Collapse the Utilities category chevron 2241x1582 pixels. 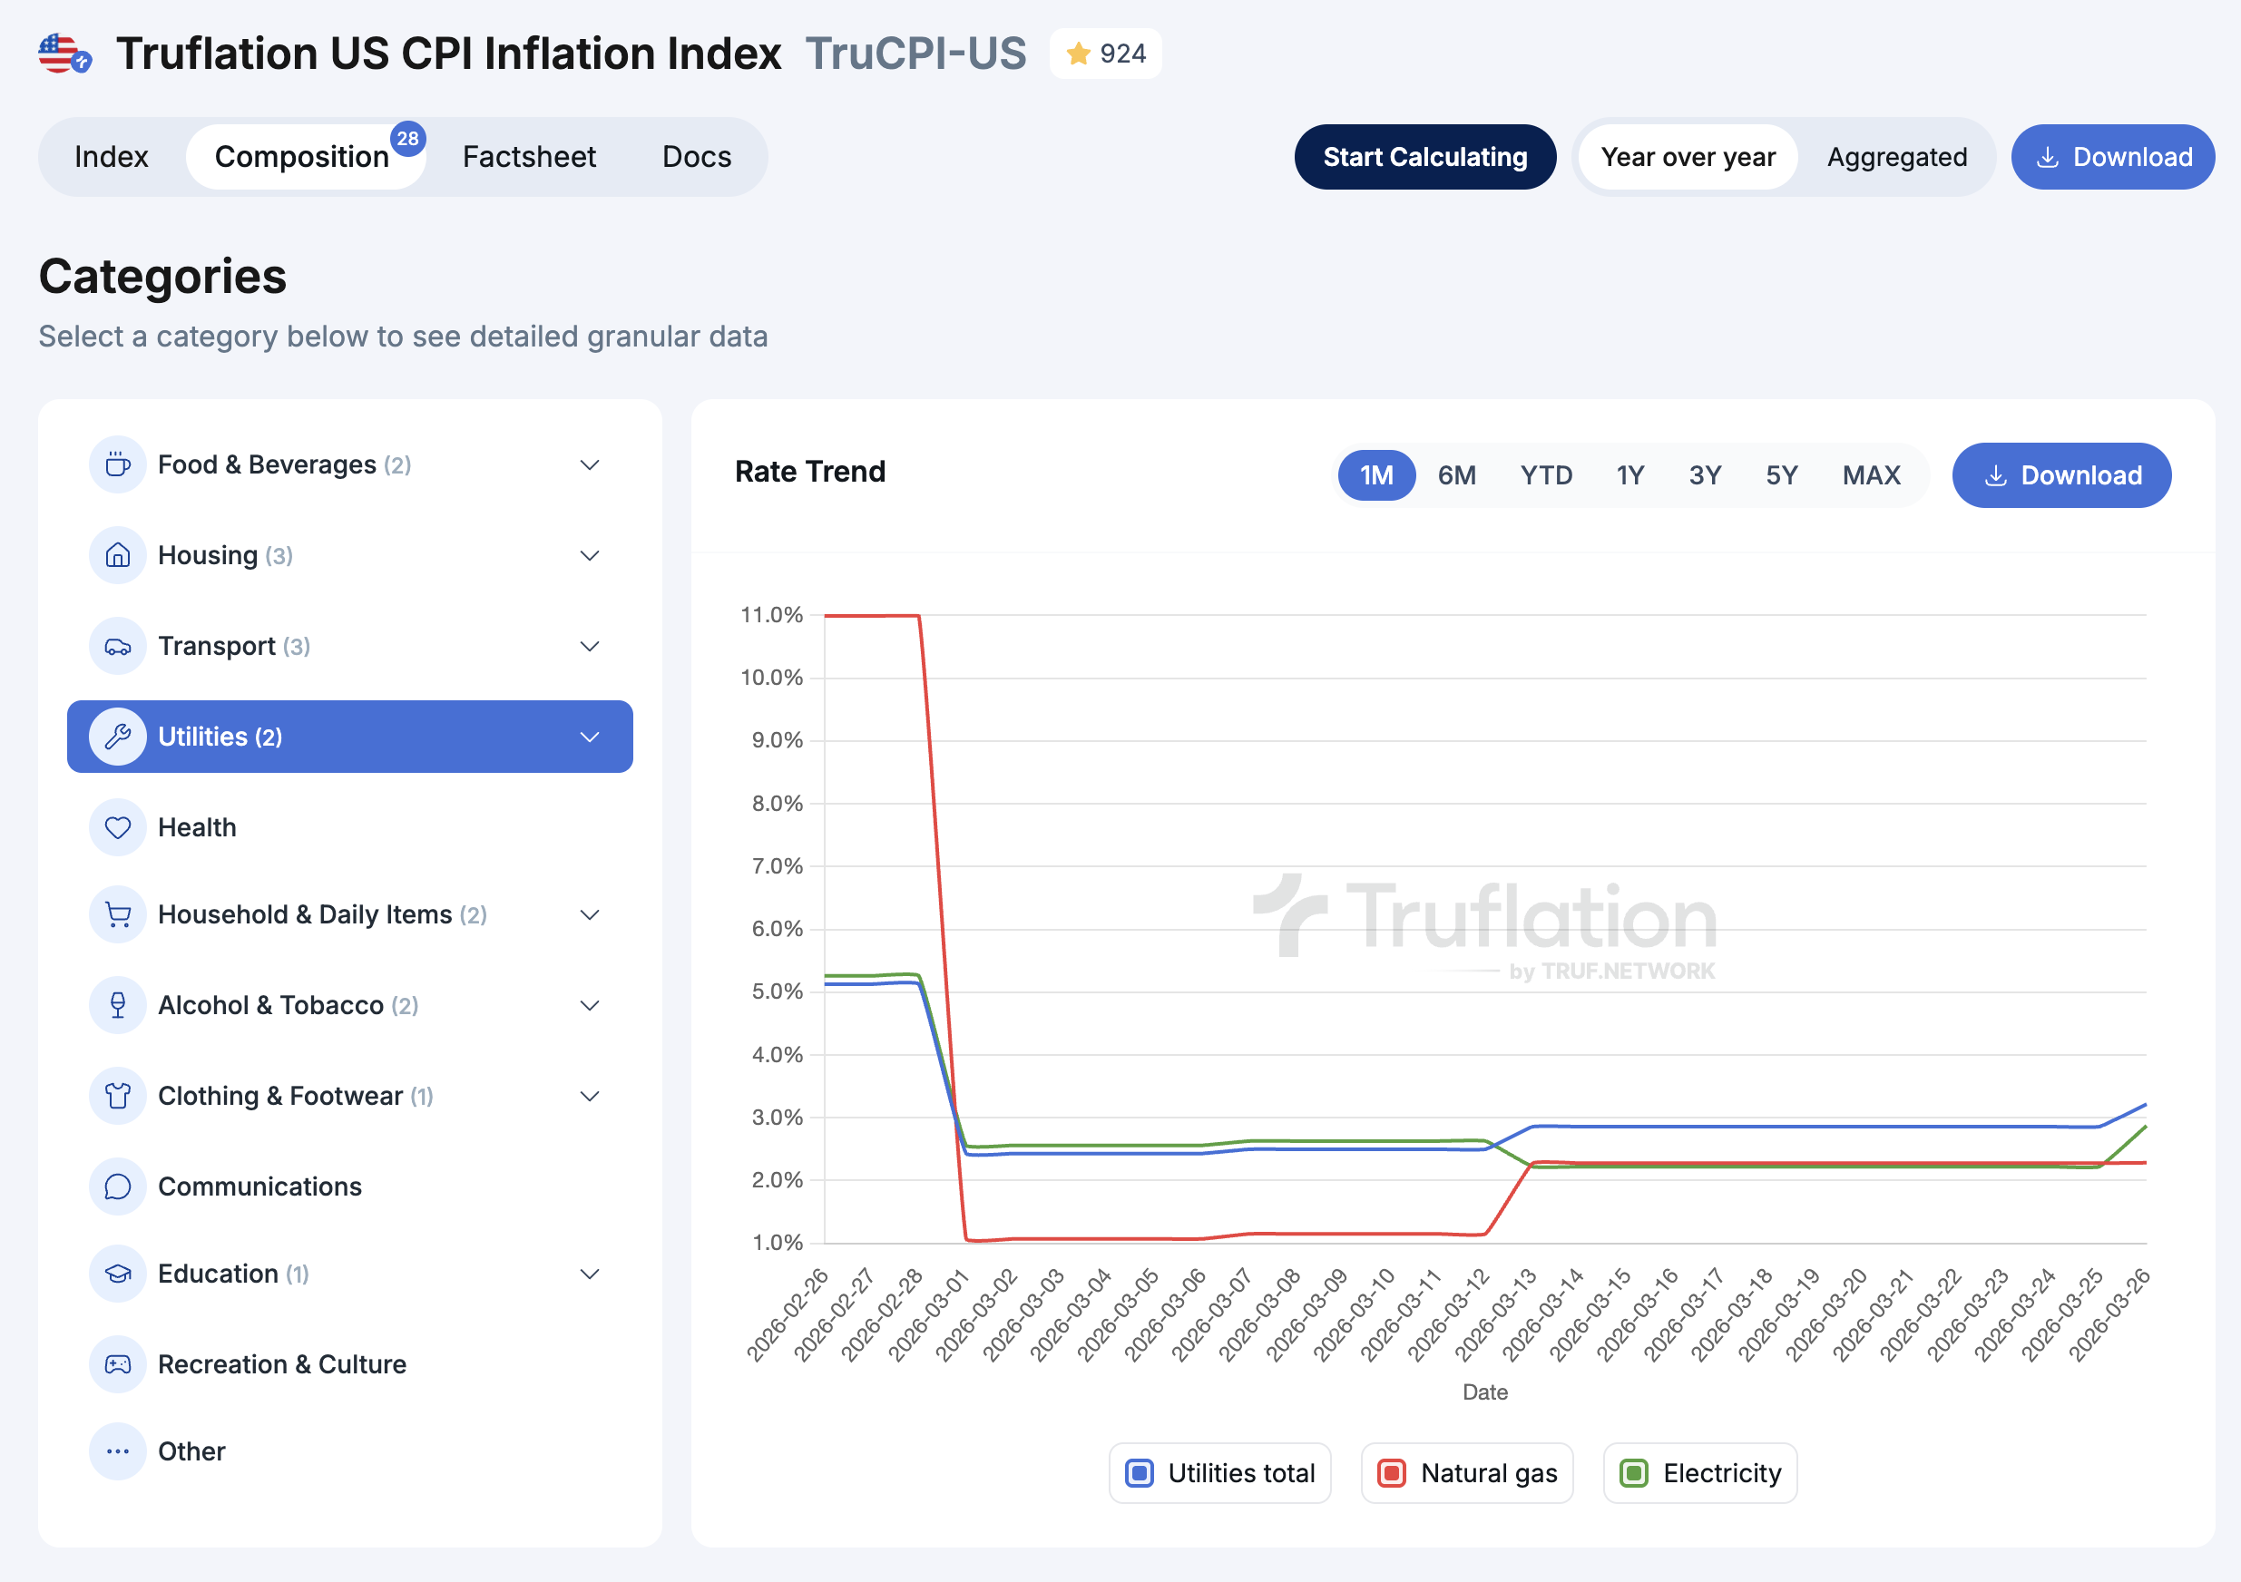click(x=590, y=737)
